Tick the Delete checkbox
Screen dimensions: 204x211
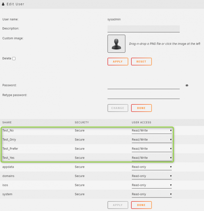click(x=14, y=59)
